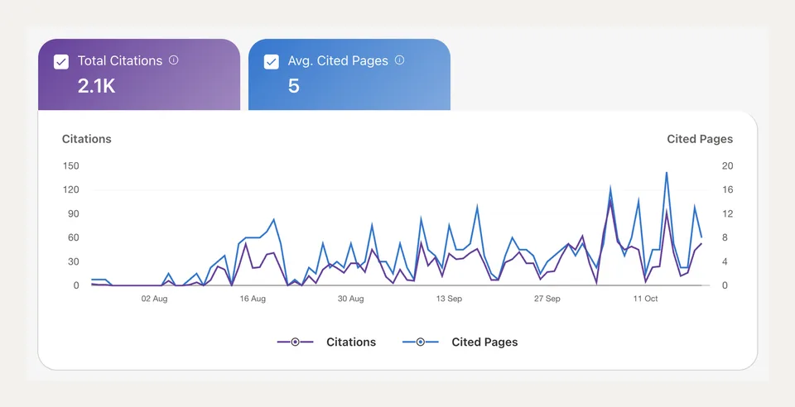795x407 pixels.
Task: Click the 12 cited pages axis value
Action: 728,213
